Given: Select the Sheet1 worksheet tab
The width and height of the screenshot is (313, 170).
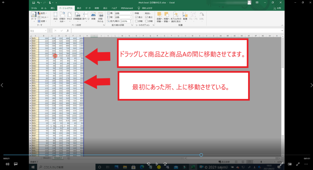Looking at the screenshot, I should coord(46,158).
